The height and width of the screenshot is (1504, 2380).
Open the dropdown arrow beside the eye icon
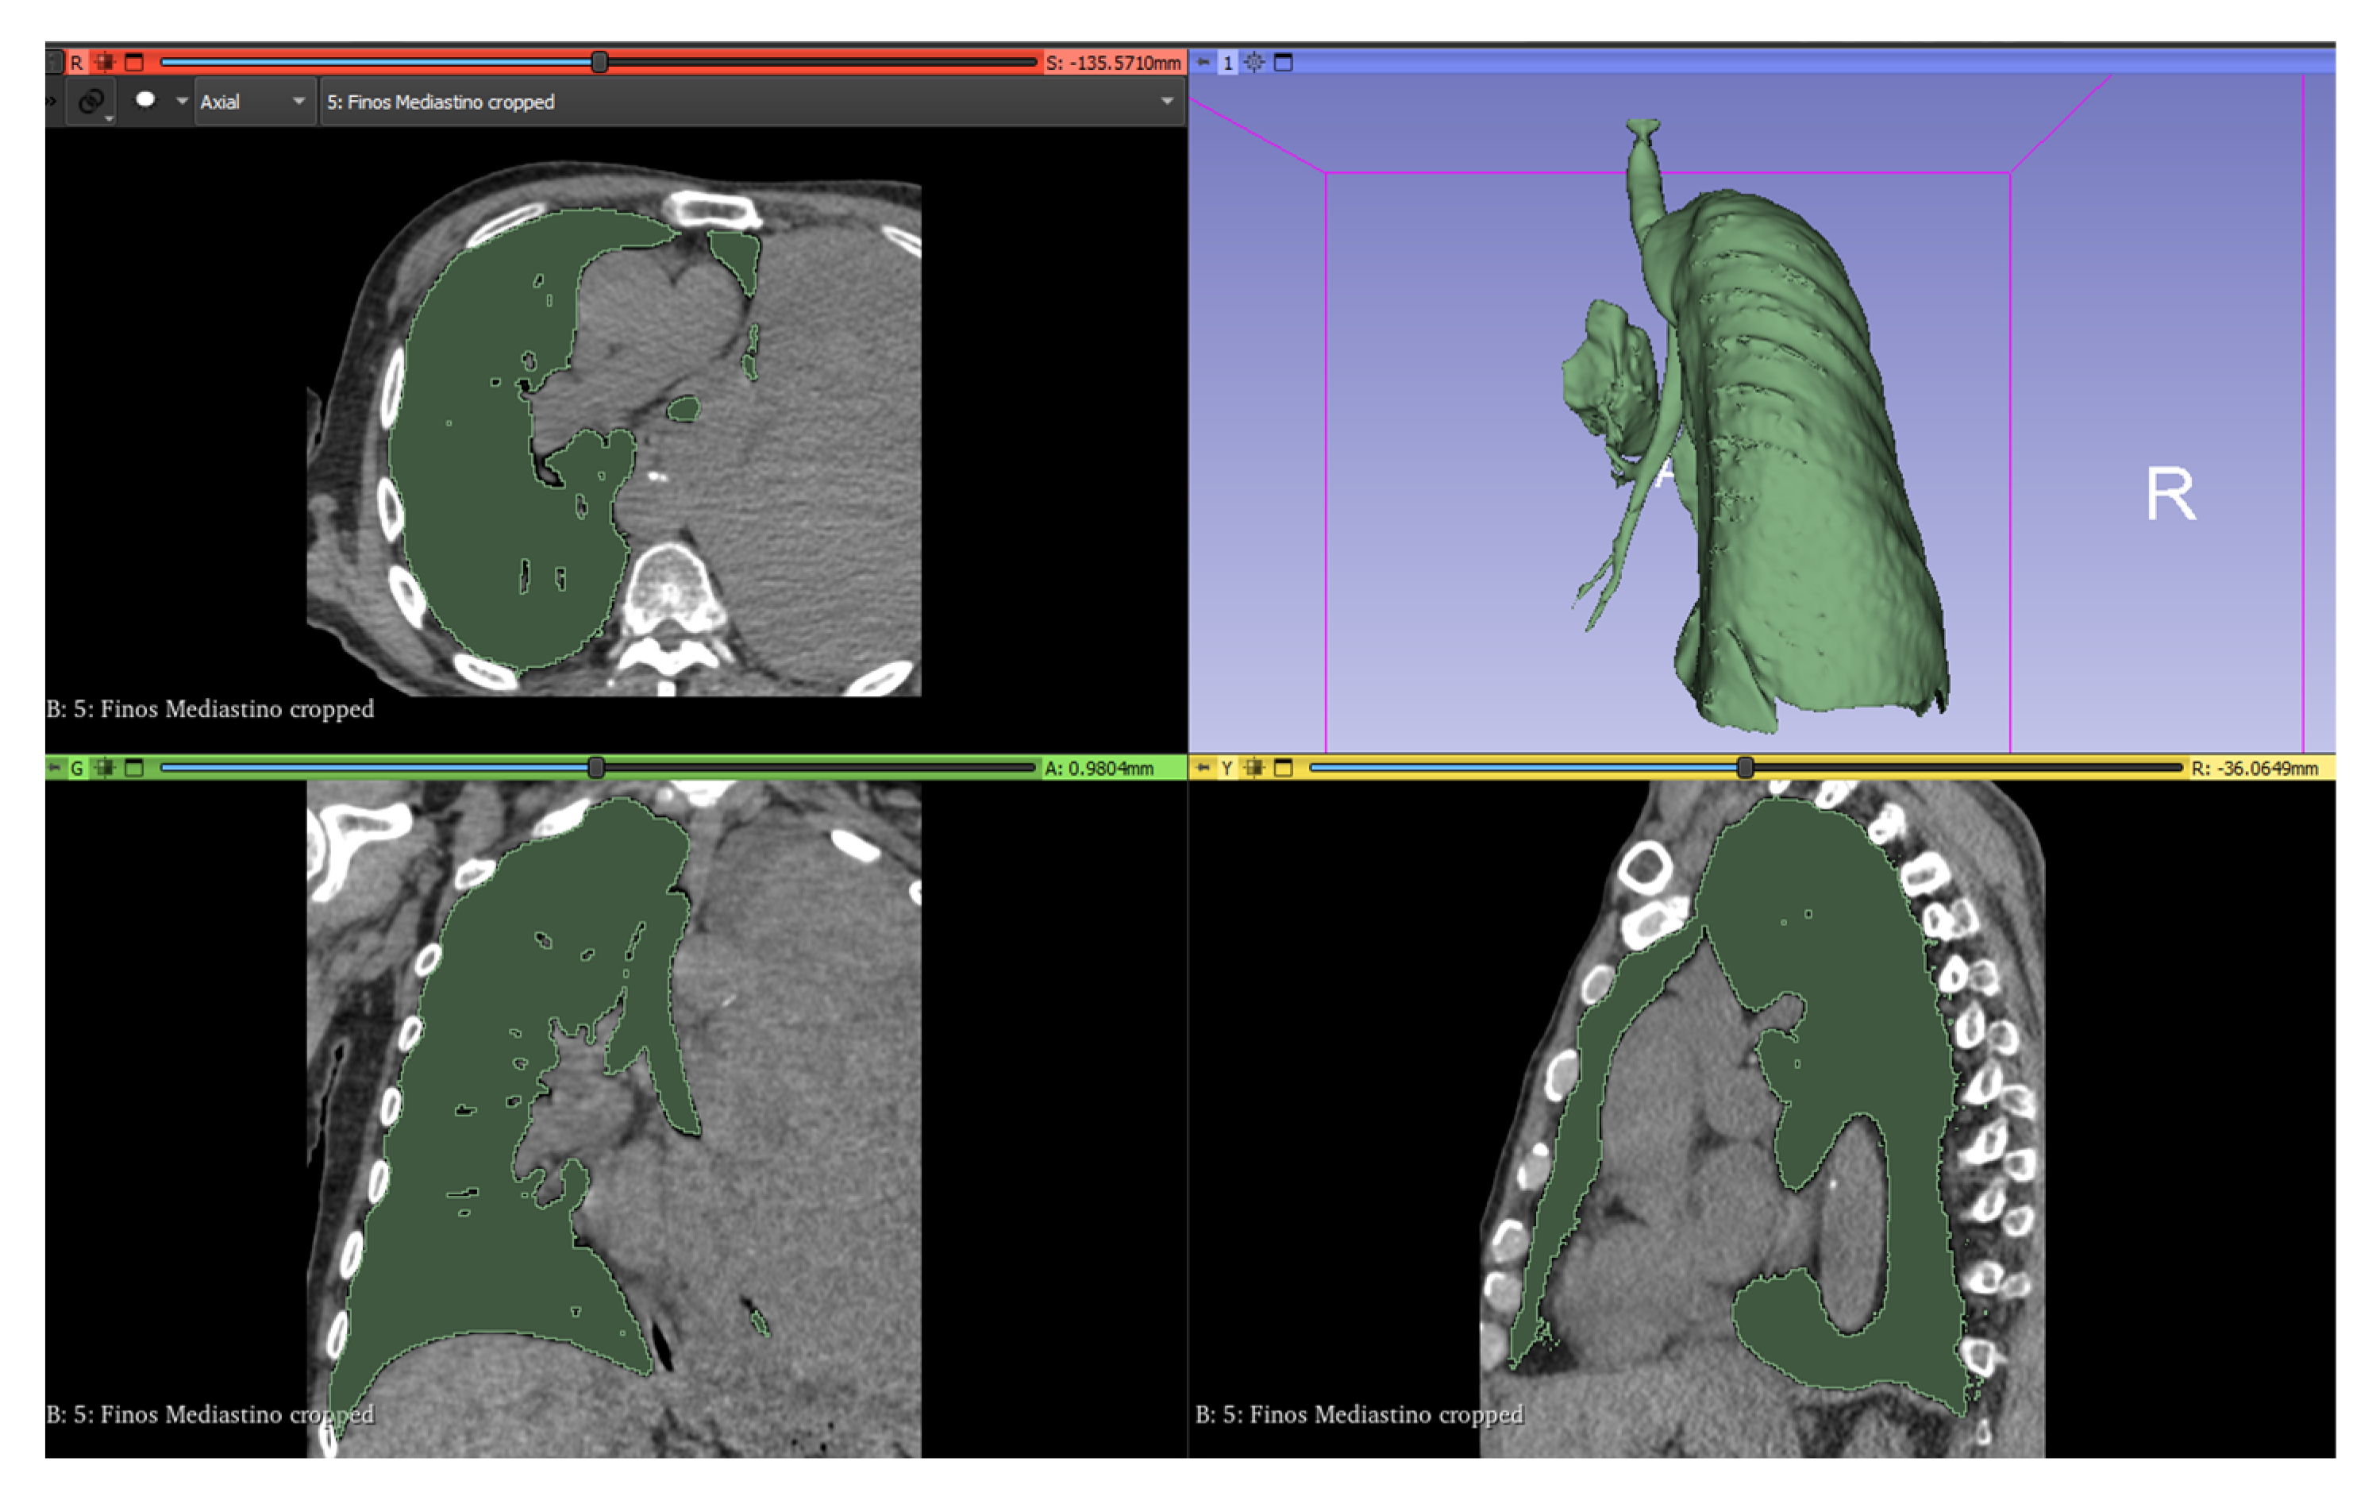click(181, 101)
